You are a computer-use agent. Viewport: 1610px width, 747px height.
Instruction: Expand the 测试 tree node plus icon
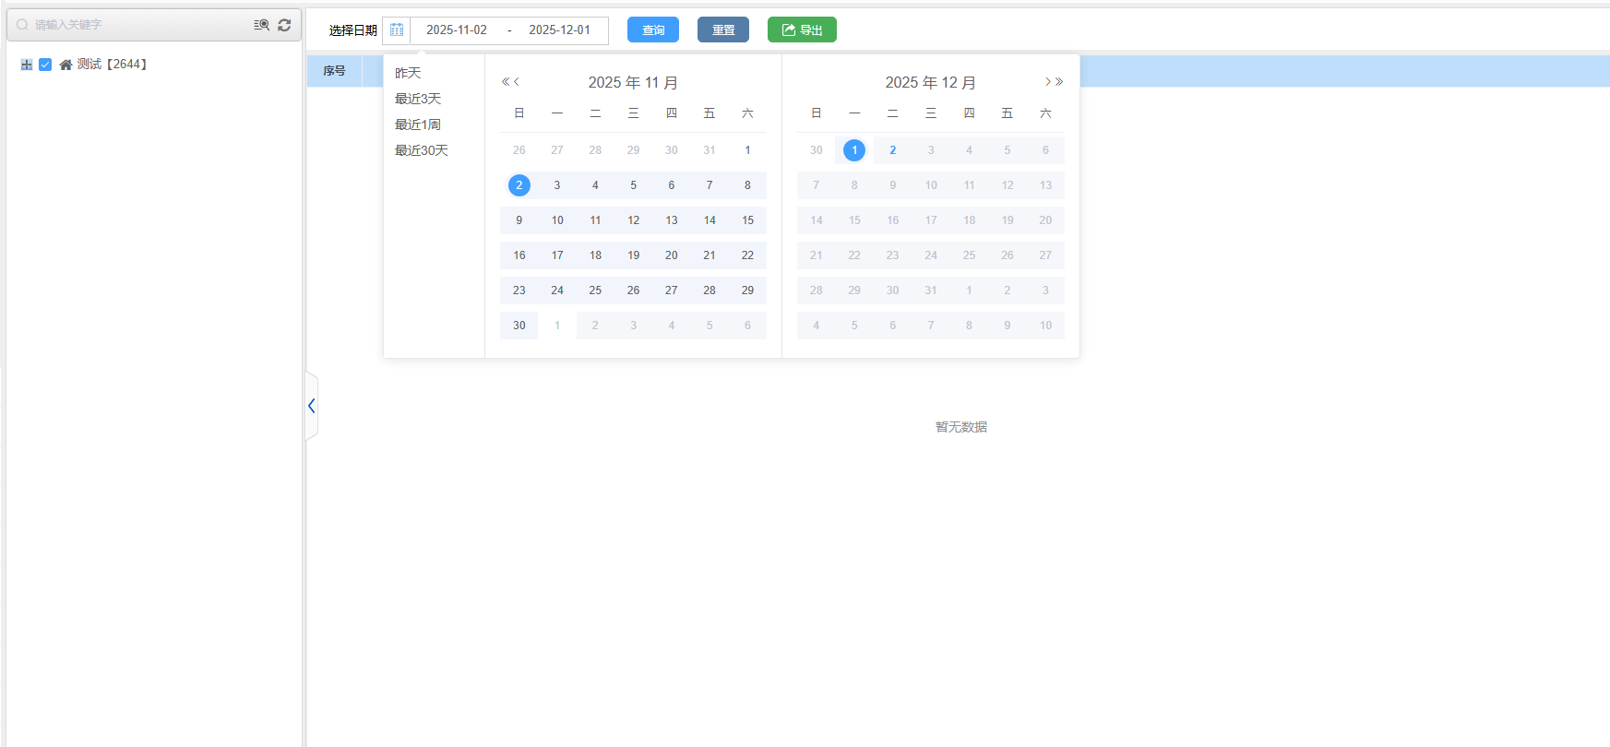(x=27, y=65)
